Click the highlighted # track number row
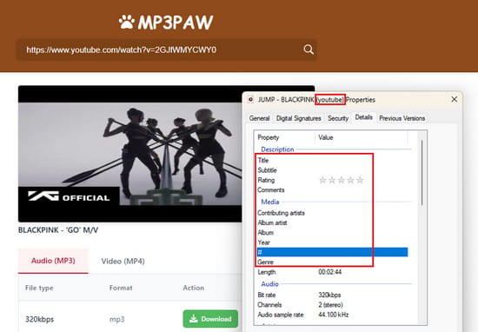This screenshot has height=332, width=478. tap(332, 252)
